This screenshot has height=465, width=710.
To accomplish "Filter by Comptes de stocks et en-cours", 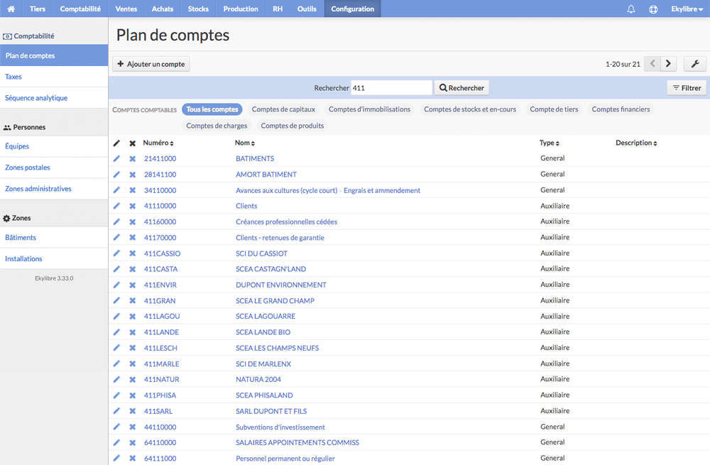I will click(x=470, y=109).
